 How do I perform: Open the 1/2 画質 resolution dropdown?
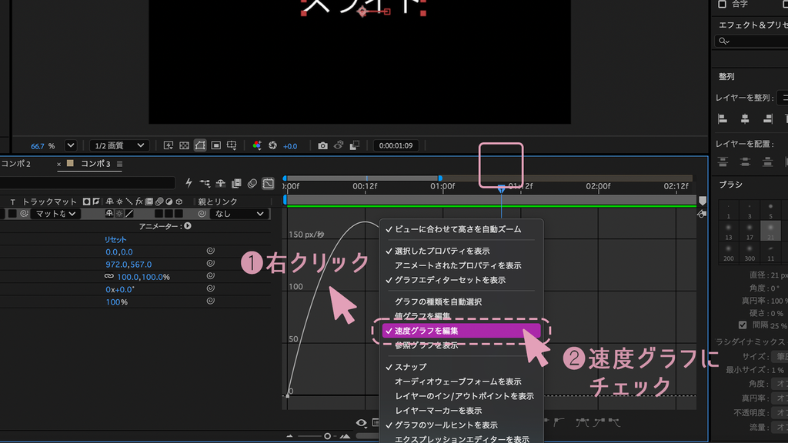point(119,145)
